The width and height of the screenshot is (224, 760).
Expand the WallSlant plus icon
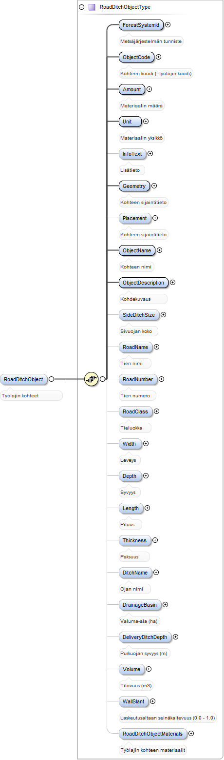coord(152,701)
